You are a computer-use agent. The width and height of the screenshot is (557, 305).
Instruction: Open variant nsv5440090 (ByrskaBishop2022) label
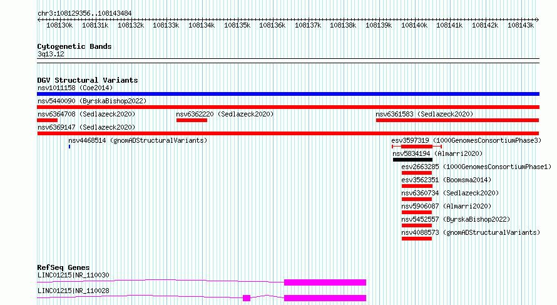tap(92, 101)
